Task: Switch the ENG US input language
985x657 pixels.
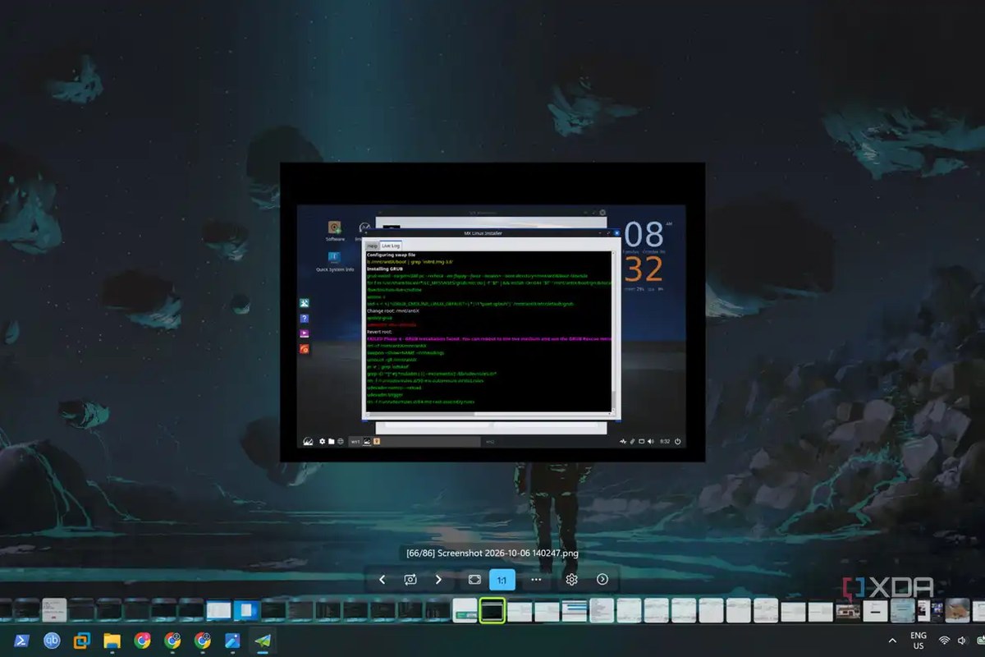Action: click(x=919, y=641)
